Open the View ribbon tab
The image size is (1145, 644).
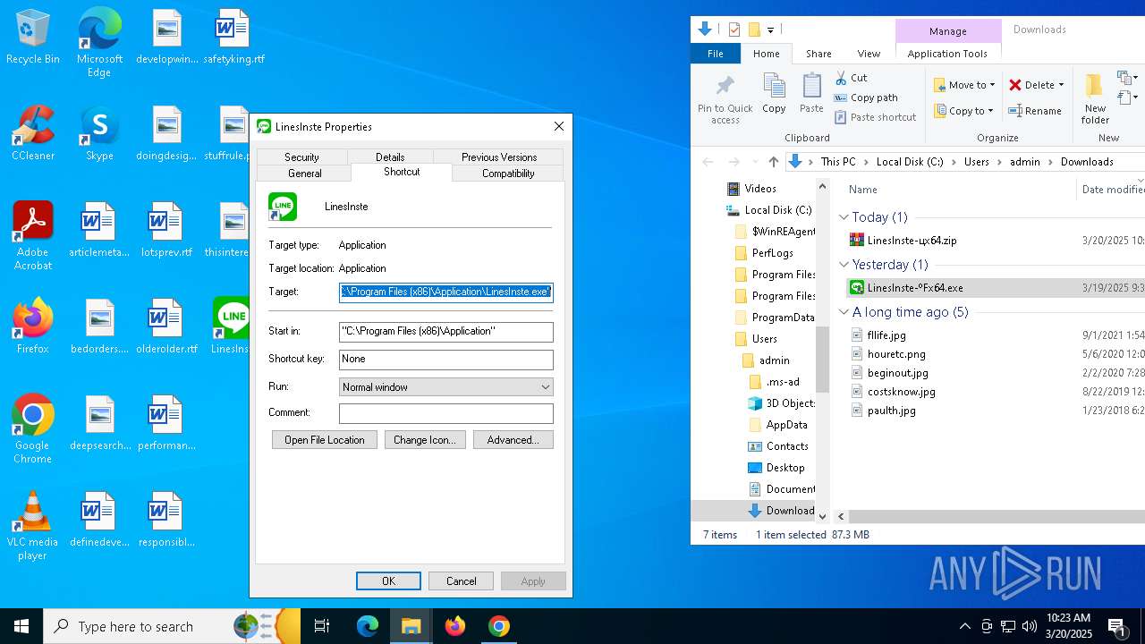click(x=869, y=54)
